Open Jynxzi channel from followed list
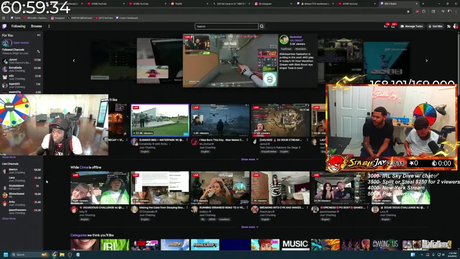Viewport: 460px width, 259px height. click(22, 61)
